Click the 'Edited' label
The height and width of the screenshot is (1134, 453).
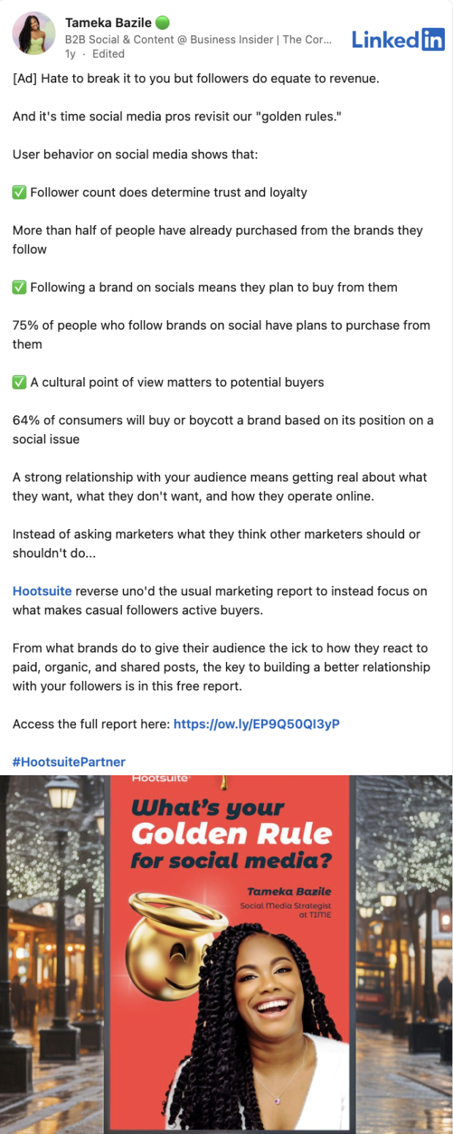point(106,53)
